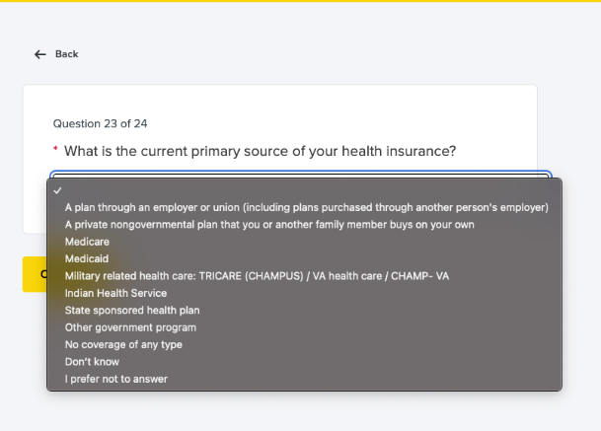Choose Medicaid as insurance source
601x431 pixels.
coord(87,258)
